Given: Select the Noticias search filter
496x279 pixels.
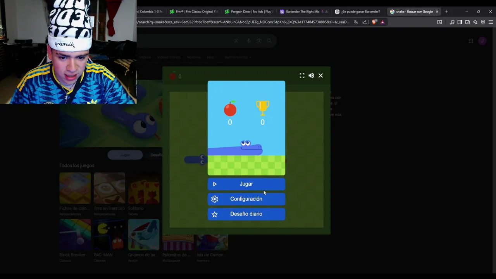Looking at the screenshot, I should tap(194, 57).
